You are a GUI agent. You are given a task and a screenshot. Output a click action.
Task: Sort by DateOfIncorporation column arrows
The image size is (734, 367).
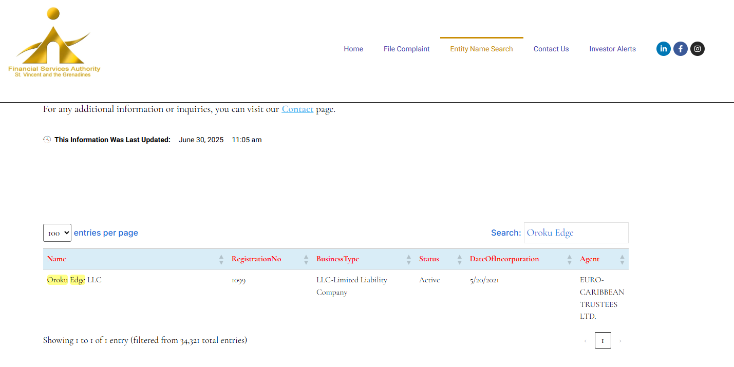pyautogui.click(x=570, y=259)
